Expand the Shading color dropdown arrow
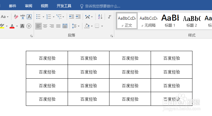This screenshot has height=116, width=212. [x=92, y=26]
